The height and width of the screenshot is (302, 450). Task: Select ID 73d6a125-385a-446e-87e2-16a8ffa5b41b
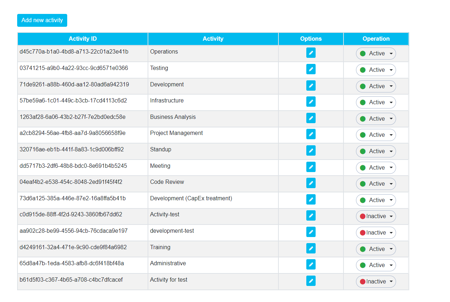73,198
